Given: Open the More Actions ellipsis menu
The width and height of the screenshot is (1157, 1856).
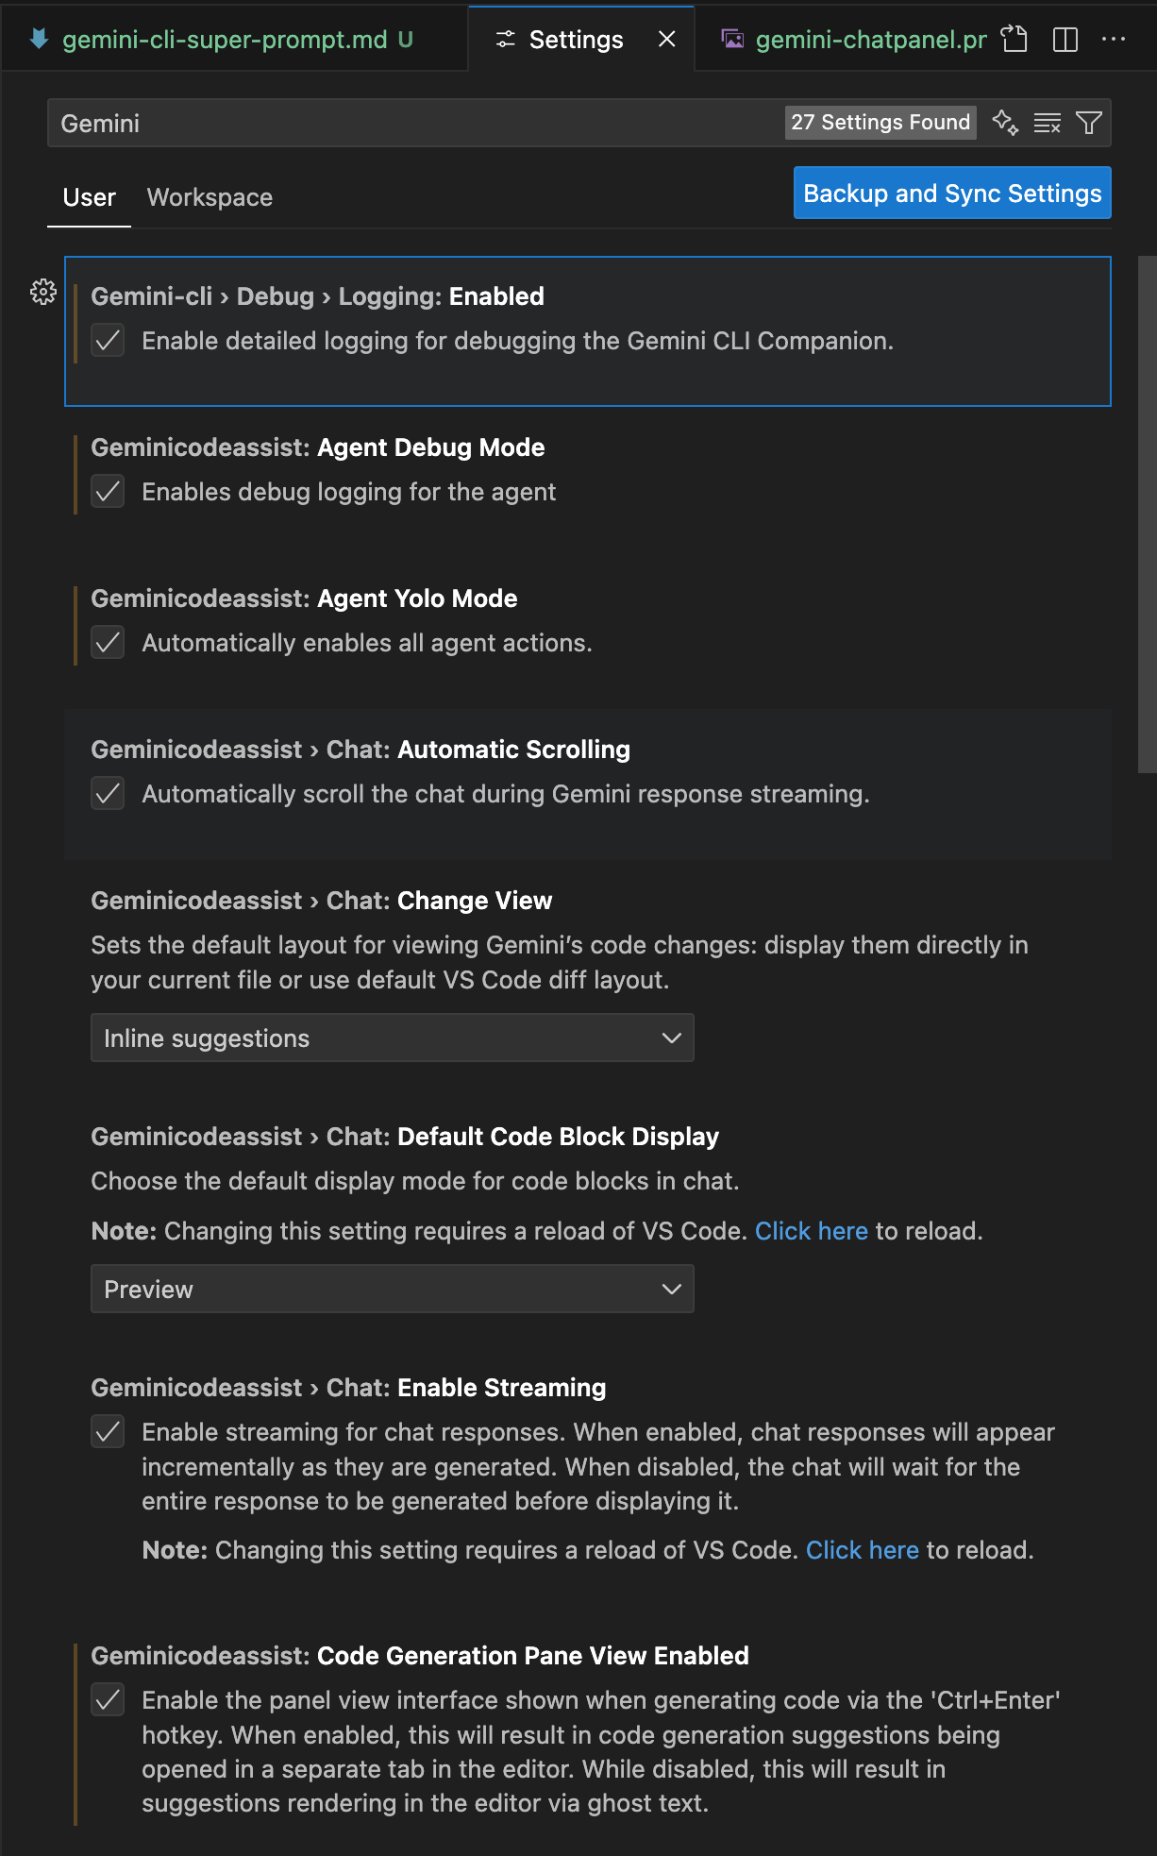Looking at the screenshot, I should click(1114, 40).
